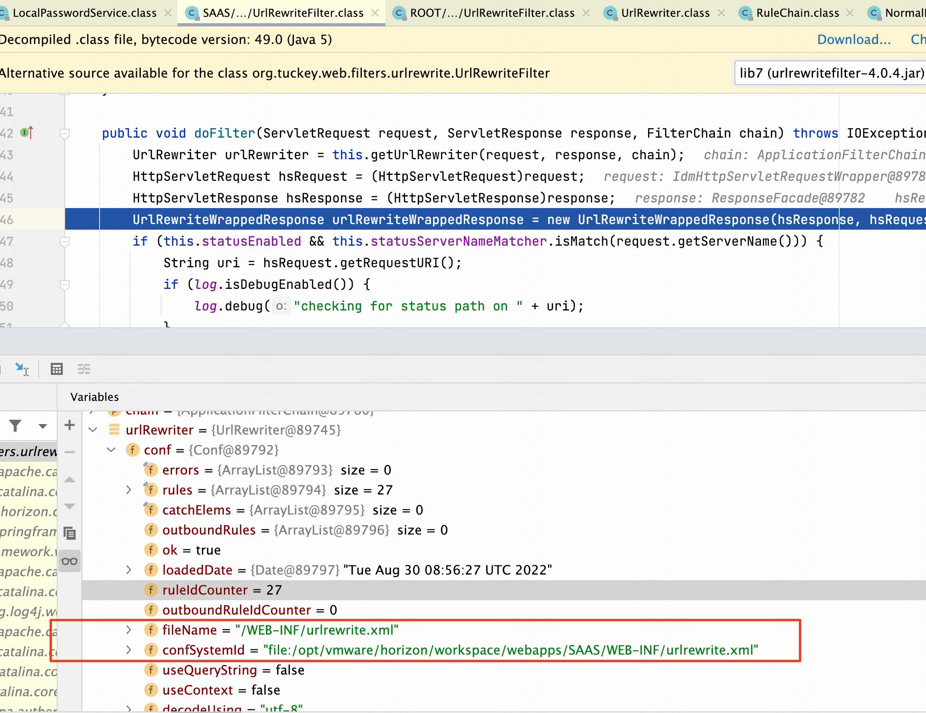Click the field icon beside loadedDate
Image resolution: width=926 pixels, height=713 pixels.
coord(150,569)
